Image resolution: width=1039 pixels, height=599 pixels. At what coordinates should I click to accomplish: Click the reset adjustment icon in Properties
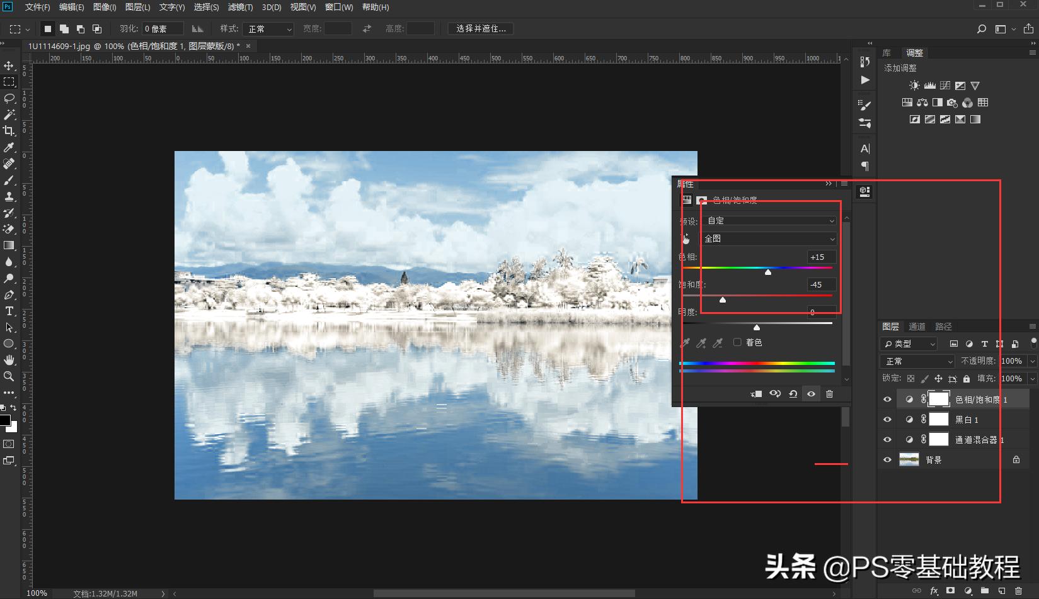click(793, 394)
